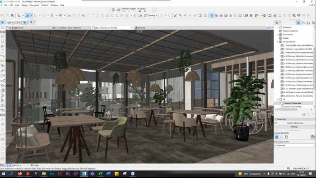The image size is (316, 178).
Task: Open dropdown beside highlighted pencil tool
Action: pyautogui.click(x=32, y=15)
